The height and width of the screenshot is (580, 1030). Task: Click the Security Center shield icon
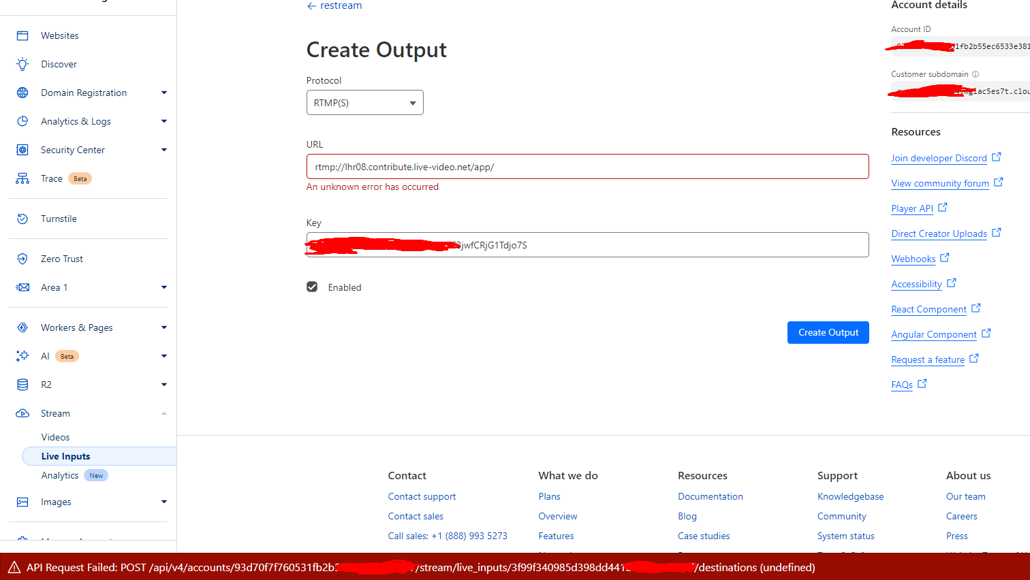pyautogui.click(x=24, y=149)
